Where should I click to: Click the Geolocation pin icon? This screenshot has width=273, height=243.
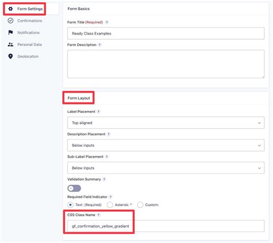coord(10,56)
